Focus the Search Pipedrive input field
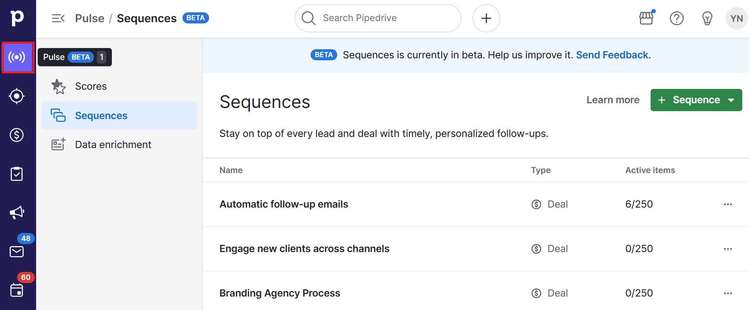 [x=378, y=18]
